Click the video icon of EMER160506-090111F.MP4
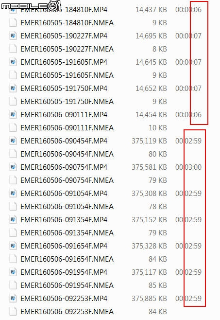This screenshot has width=220, height=320. click(x=13, y=115)
